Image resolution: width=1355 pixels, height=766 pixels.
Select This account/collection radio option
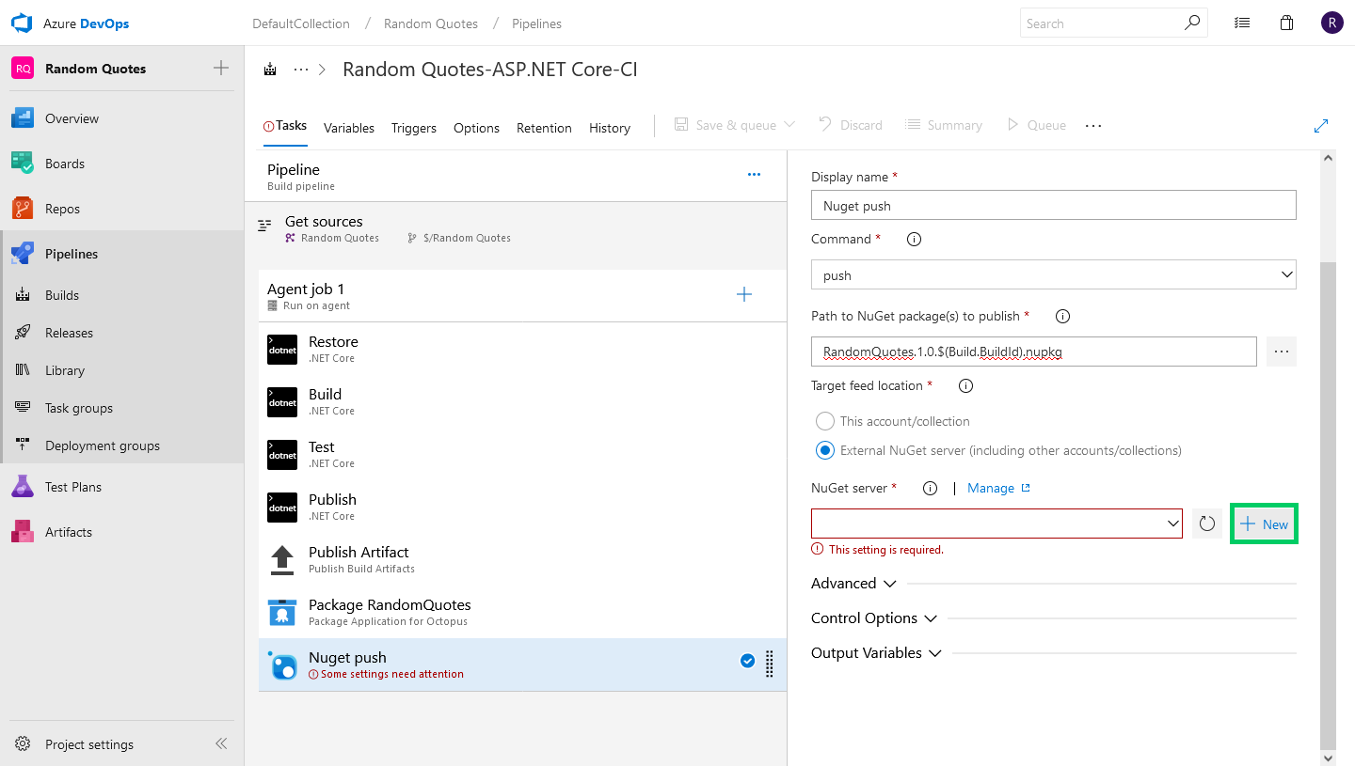pos(825,421)
